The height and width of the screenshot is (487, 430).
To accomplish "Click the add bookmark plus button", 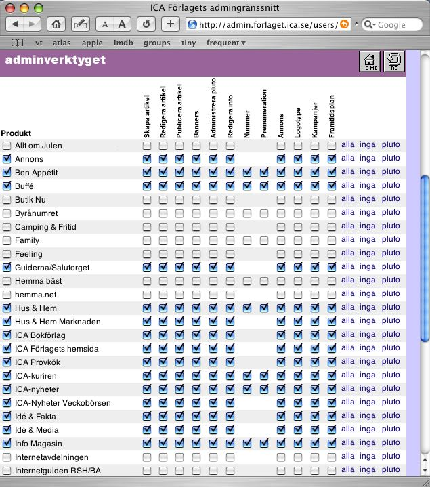I will click(170, 24).
